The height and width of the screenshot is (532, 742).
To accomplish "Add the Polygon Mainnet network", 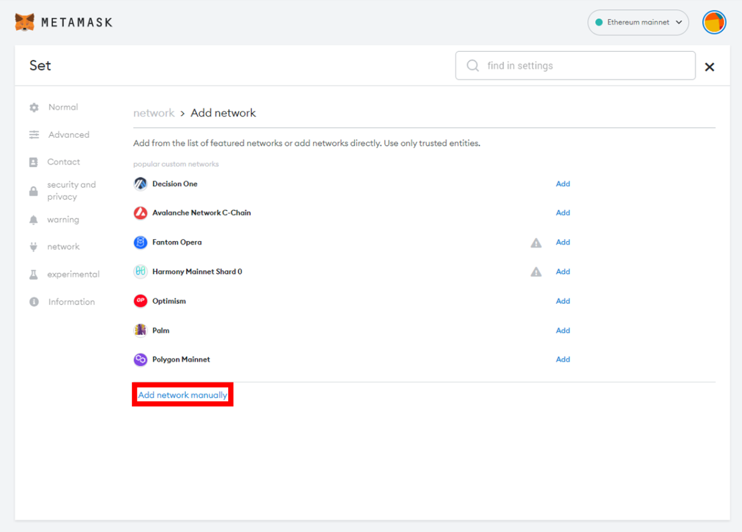I will (563, 359).
